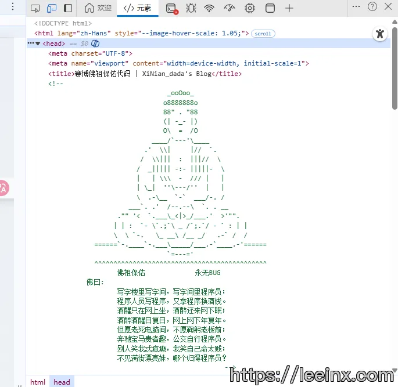Open the 欢迎 welcome tab
The height and width of the screenshot is (387, 398).
98,8
